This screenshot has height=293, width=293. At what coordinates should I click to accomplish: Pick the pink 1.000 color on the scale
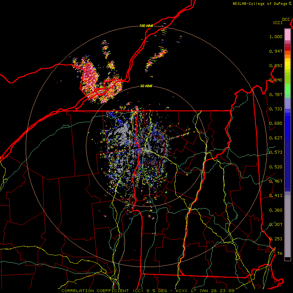287,35
